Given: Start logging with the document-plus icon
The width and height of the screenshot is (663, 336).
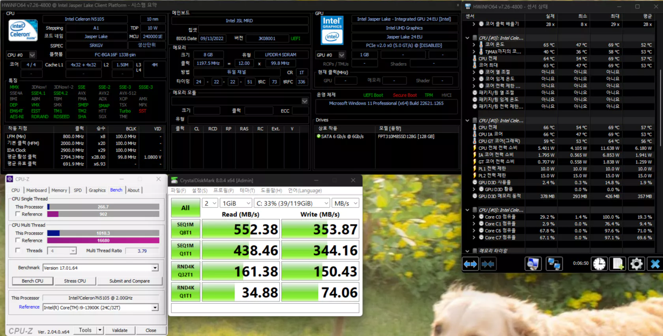Looking at the screenshot, I should [x=618, y=264].
